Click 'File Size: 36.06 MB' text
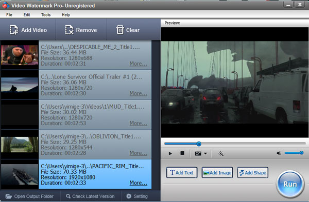Viewport: 309px width, 202px height. [x=63, y=83]
